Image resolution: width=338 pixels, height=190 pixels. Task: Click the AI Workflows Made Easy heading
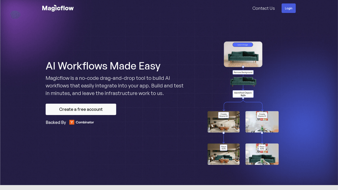point(103,66)
